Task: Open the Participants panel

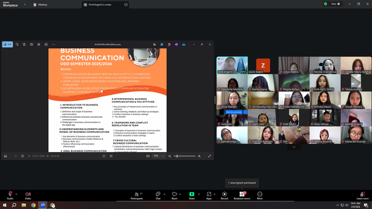Action: pyautogui.click(x=137, y=196)
